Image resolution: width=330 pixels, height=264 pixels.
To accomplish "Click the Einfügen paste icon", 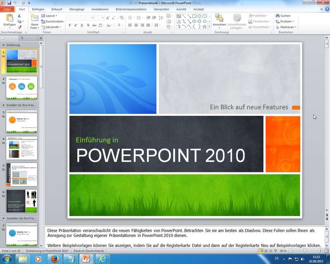I will click(9, 19).
